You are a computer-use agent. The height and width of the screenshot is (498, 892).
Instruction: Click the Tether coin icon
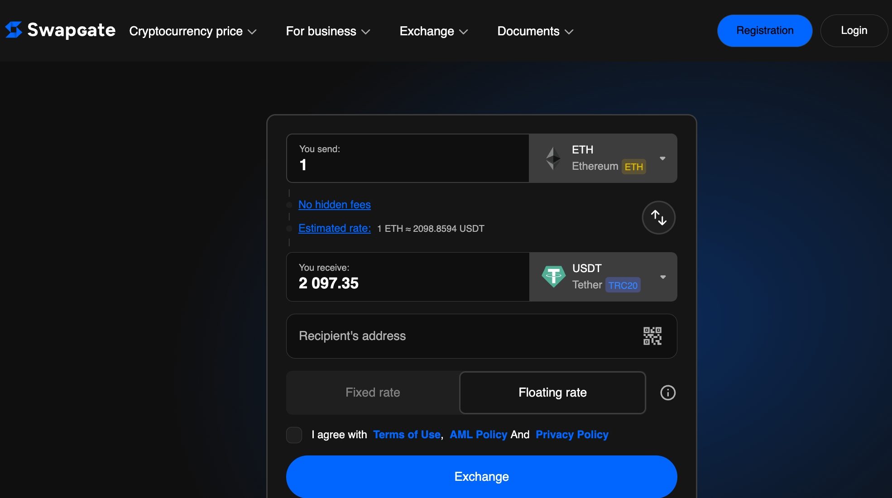(x=554, y=276)
